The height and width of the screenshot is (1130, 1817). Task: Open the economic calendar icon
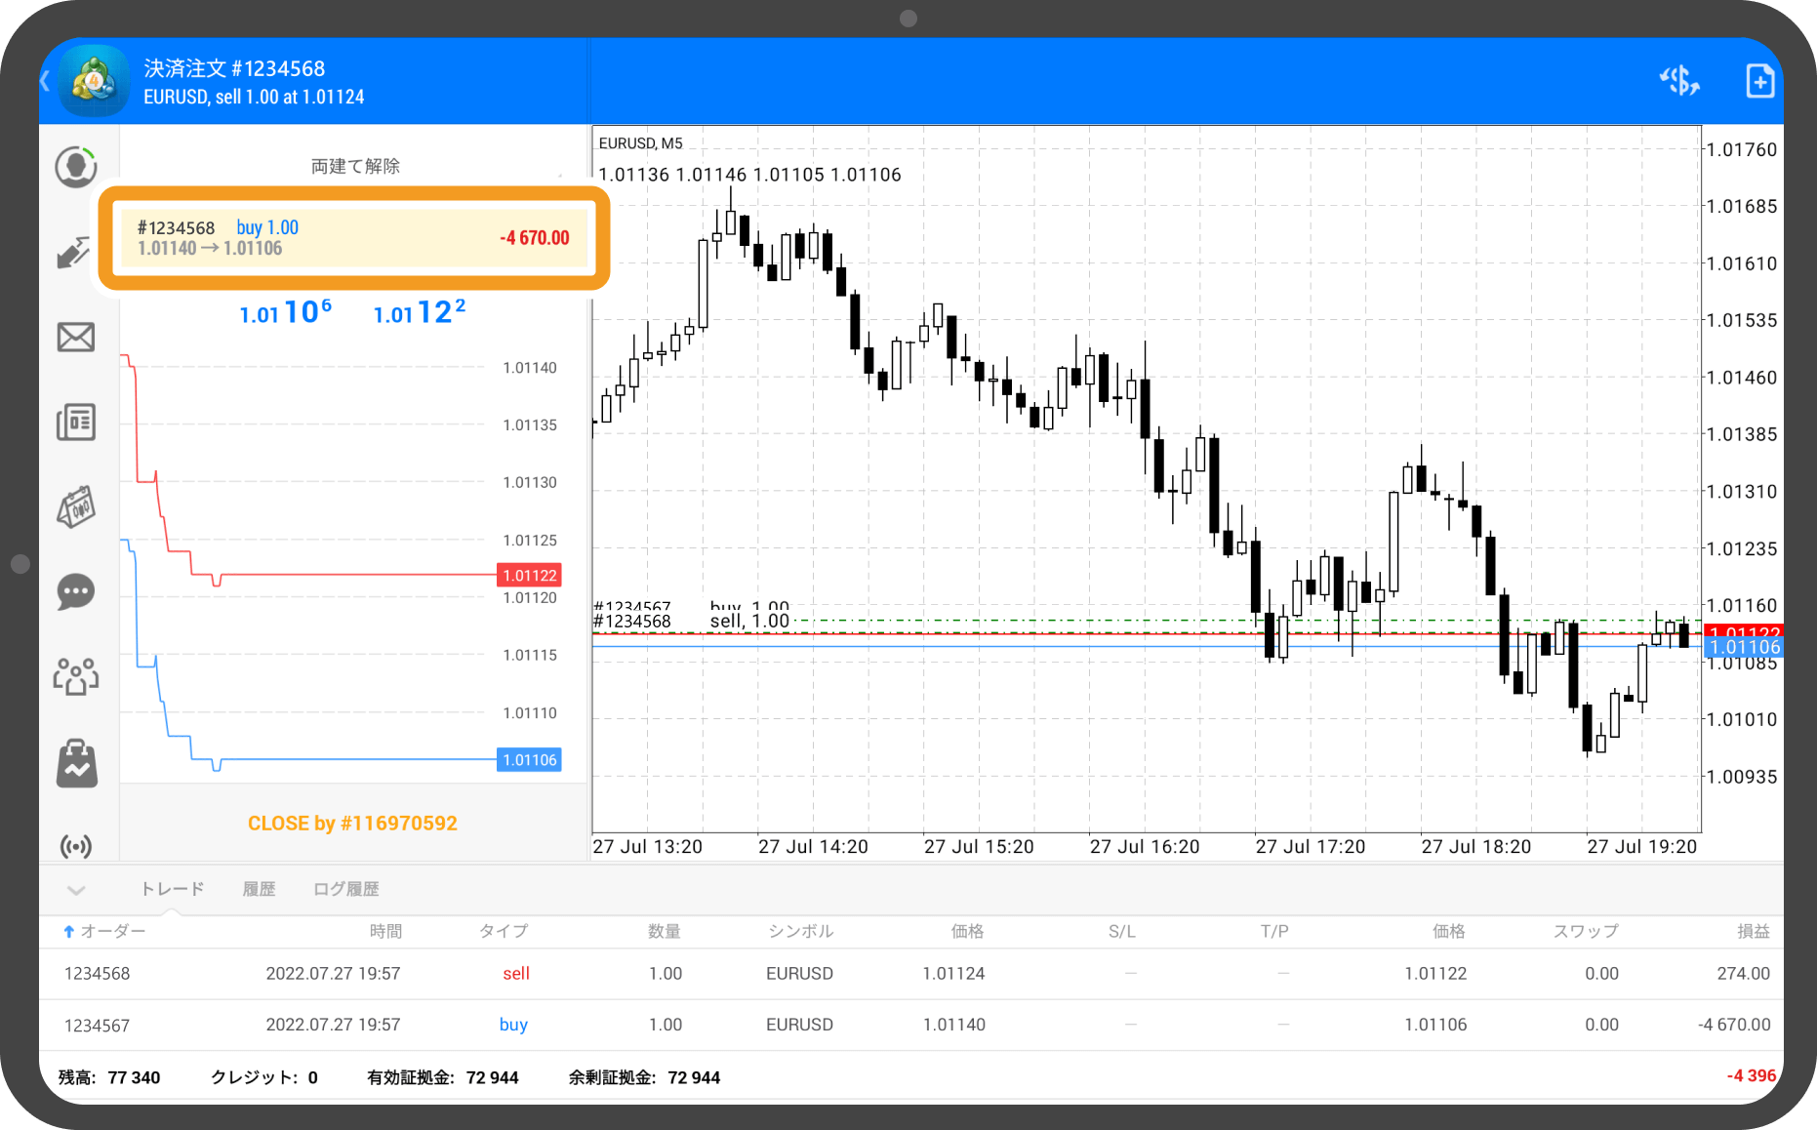point(75,507)
